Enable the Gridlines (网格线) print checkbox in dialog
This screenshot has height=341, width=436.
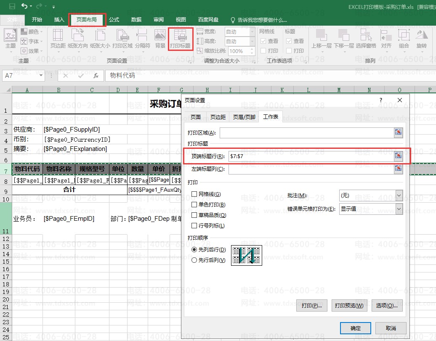click(194, 194)
